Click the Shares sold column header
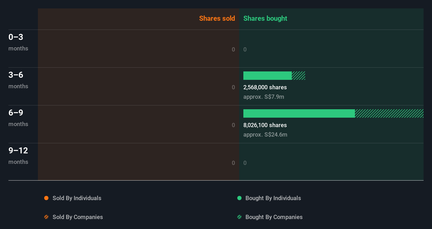Image resolution: width=432 pixels, height=229 pixels. (x=217, y=18)
